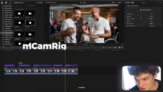Toggle snapping with the purple icon
This screenshot has height=92, width=163.
[112, 48]
